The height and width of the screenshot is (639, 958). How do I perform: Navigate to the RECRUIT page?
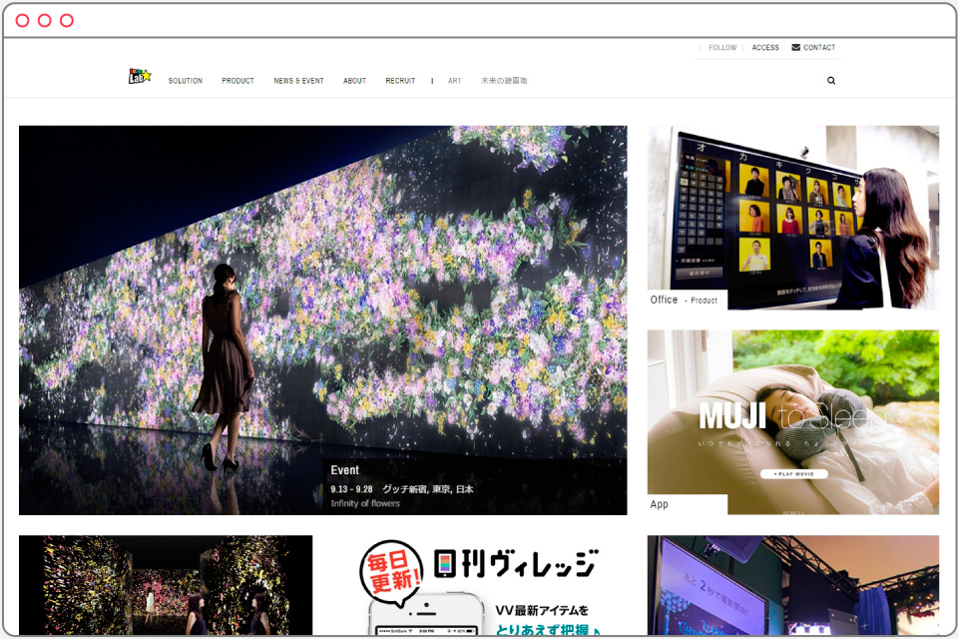coord(400,81)
